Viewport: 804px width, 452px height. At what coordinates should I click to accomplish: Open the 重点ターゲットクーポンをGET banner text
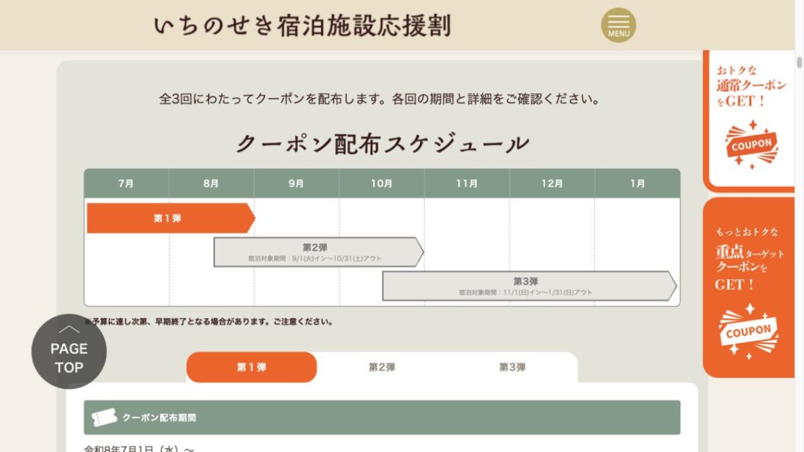[749, 258]
